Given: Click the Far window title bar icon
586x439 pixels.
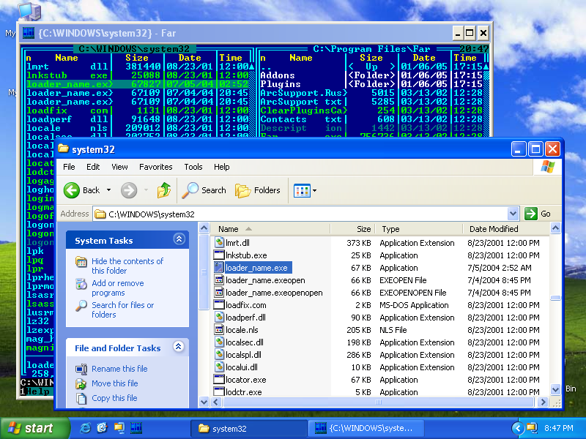Looking at the screenshot, I should pos(29,33).
